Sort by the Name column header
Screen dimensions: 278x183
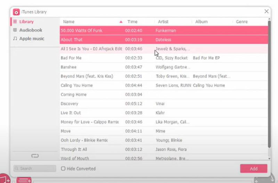pyautogui.click(x=69, y=22)
